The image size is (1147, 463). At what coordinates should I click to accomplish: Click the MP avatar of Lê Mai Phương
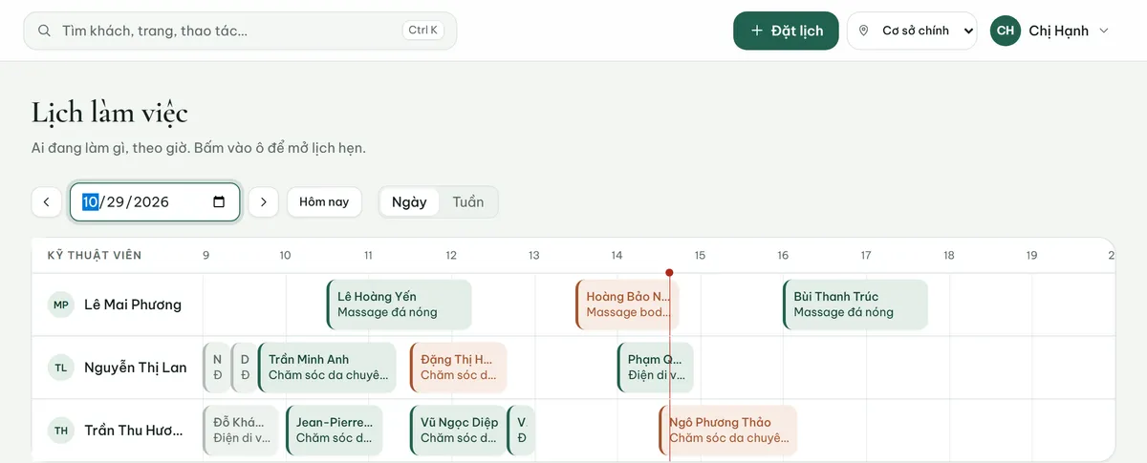click(61, 305)
